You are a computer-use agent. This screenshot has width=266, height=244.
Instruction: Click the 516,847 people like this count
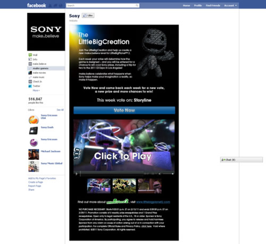pyautogui.click(x=36, y=100)
